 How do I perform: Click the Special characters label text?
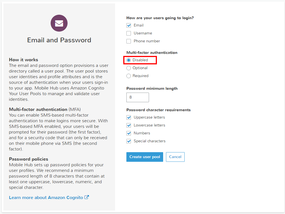point(150,141)
